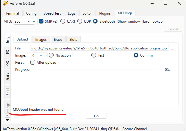Open the FS side tab
Image resolution: width=186 pixels, height=131 pixels.
tap(7, 52)
